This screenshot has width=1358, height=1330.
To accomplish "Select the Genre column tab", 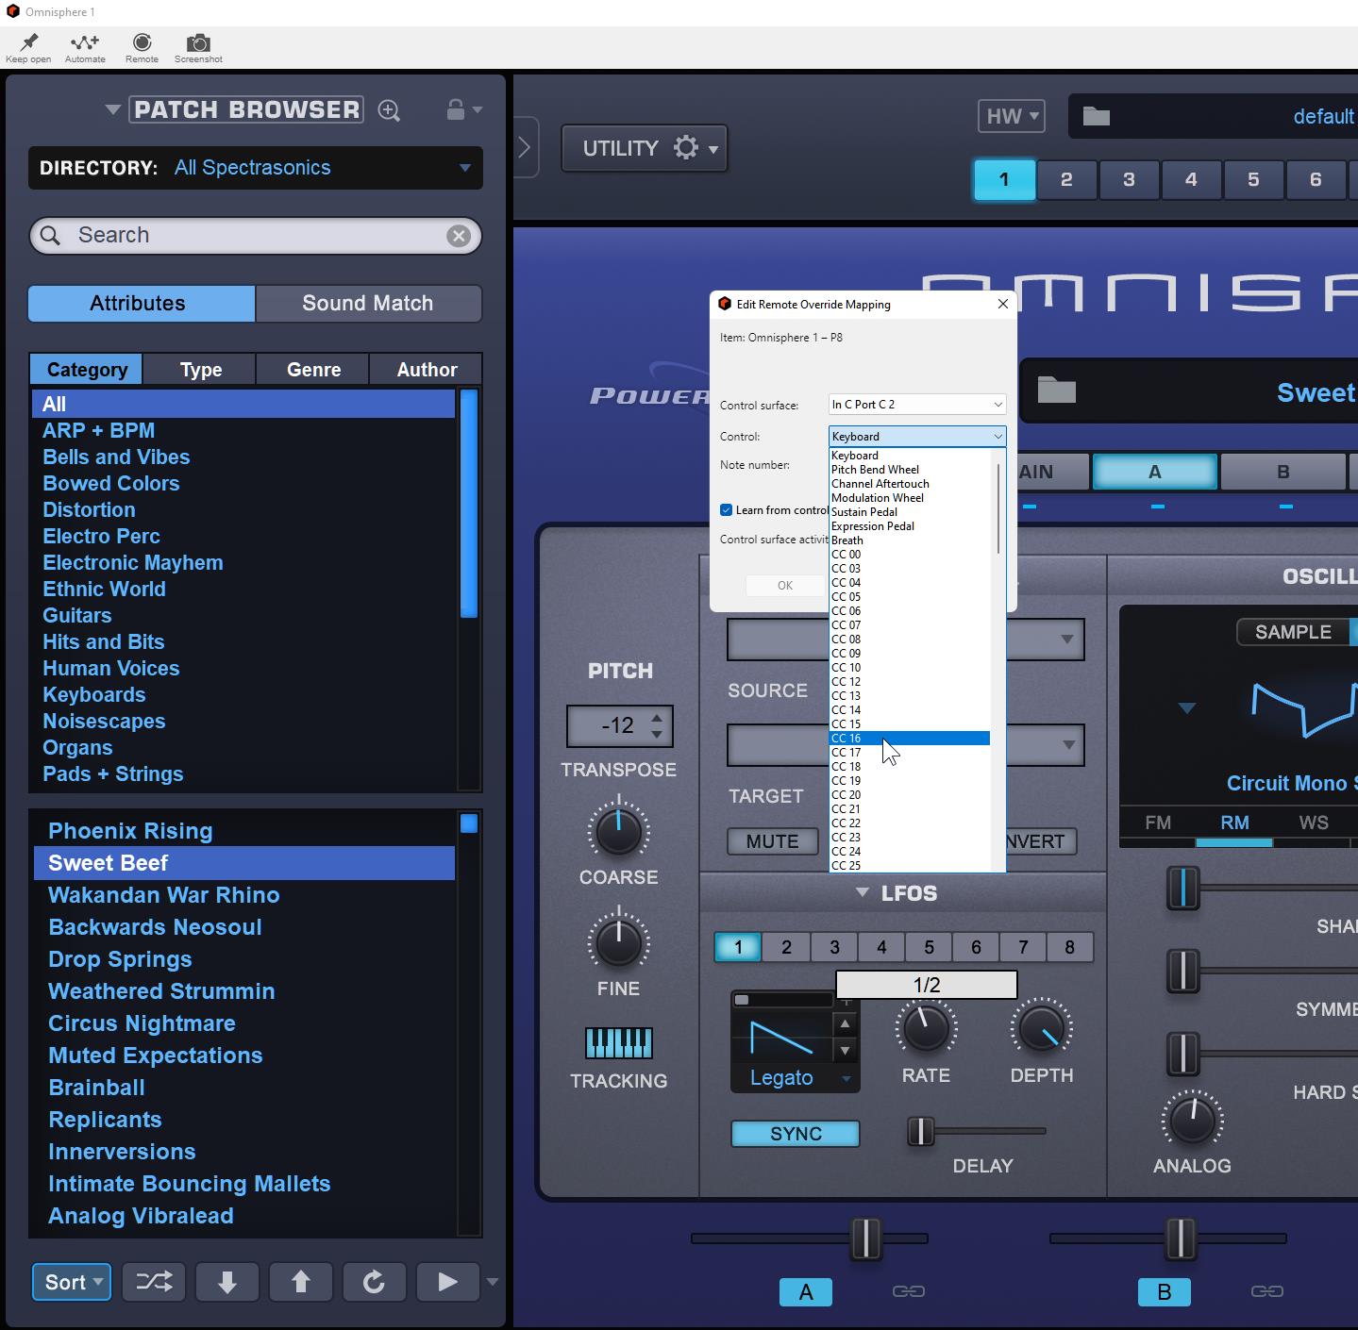I will point(313,370).
